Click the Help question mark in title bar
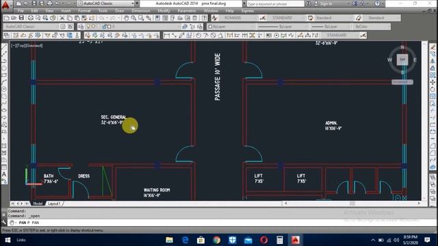The height and width of the screenshot is (246, 438). [x=377, y=3]
